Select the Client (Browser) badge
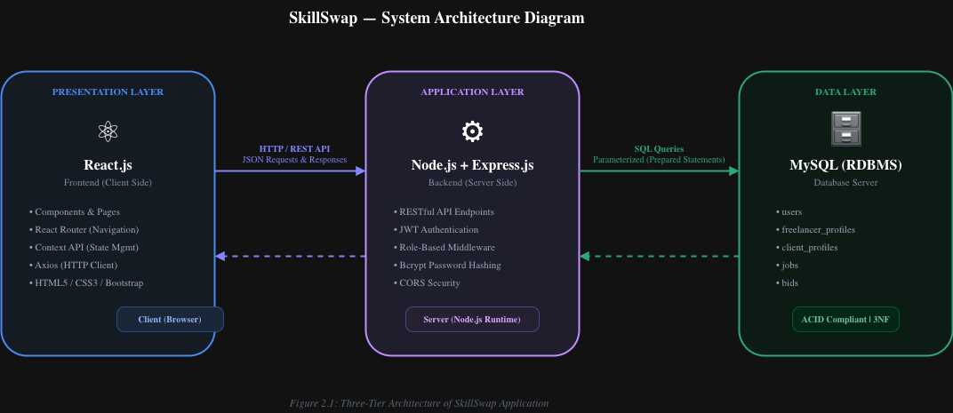The width and height of the screenshot is (953, 413). [x=170, y=319]
